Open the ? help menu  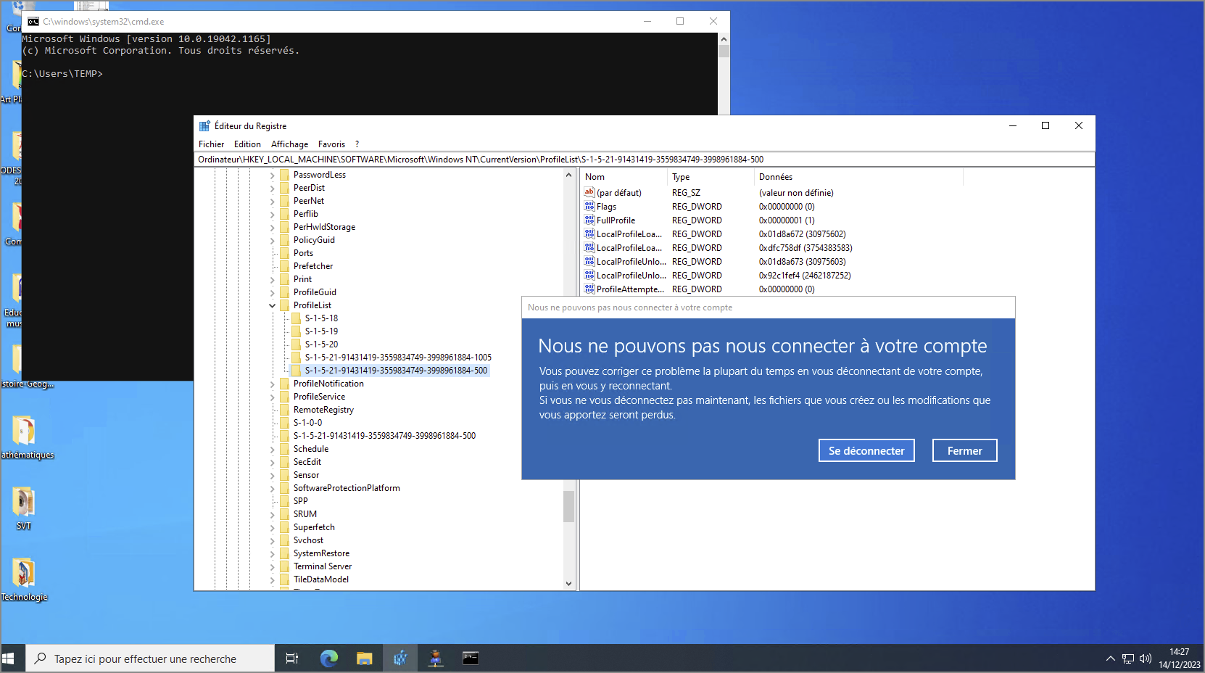(357, 144)
